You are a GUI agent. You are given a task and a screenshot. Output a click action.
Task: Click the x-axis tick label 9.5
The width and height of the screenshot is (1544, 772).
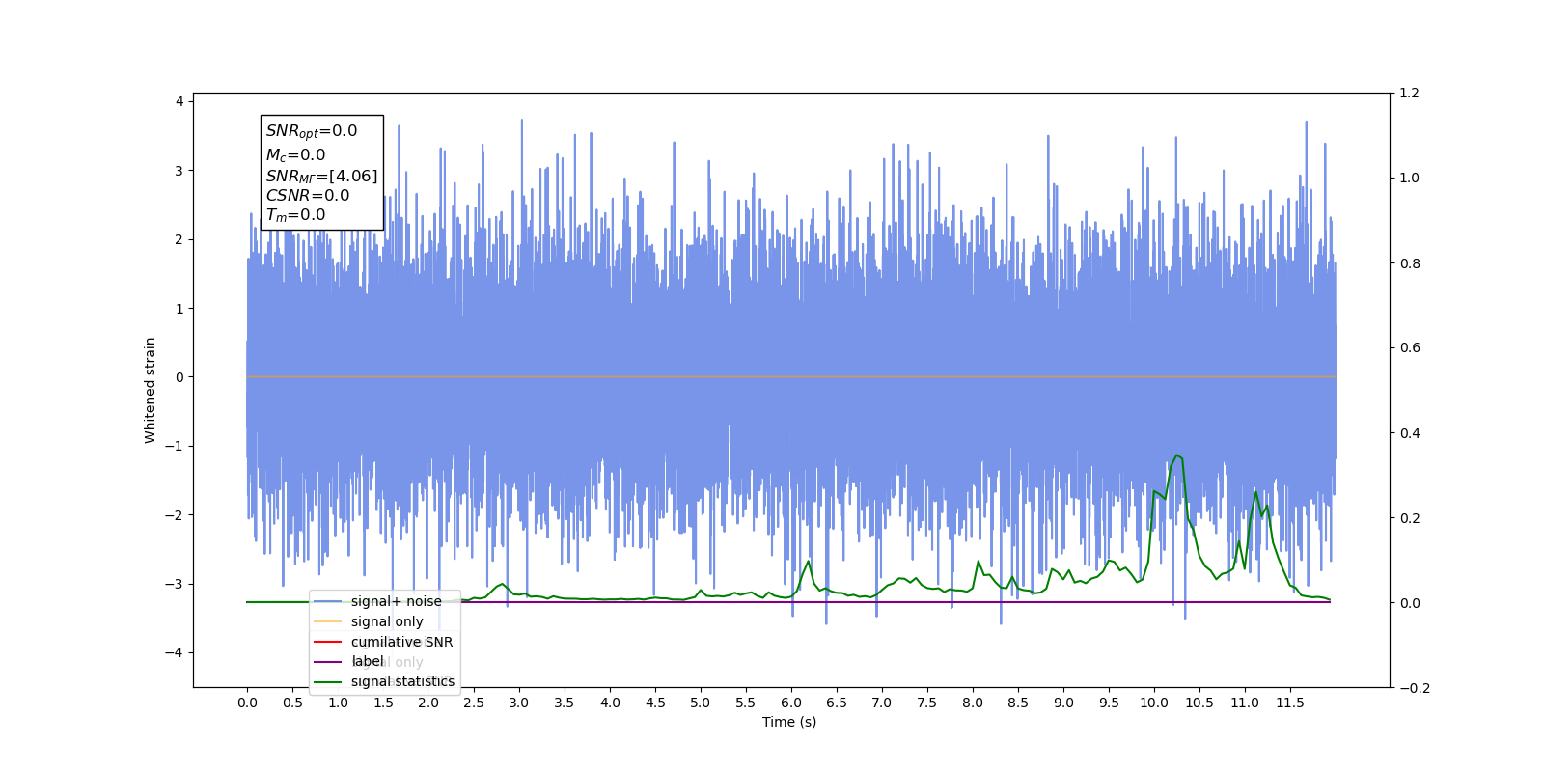1109,703
